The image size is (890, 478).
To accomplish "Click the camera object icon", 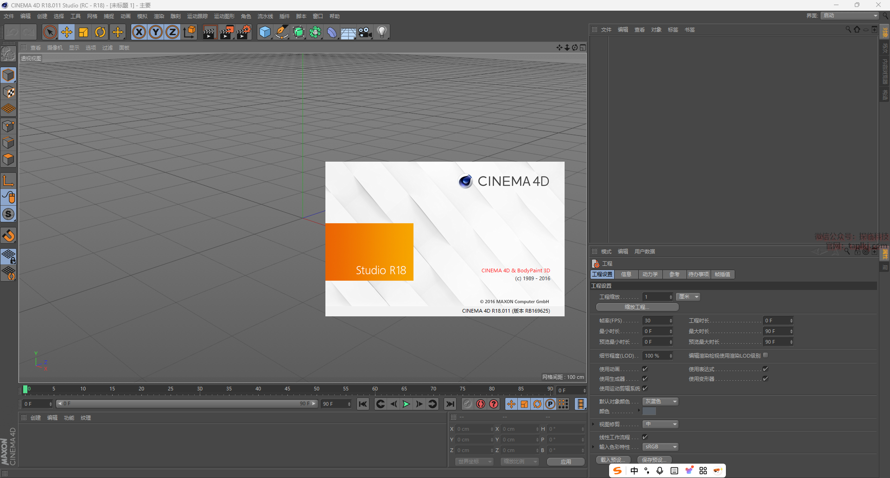I will click(x=365, y=32).
